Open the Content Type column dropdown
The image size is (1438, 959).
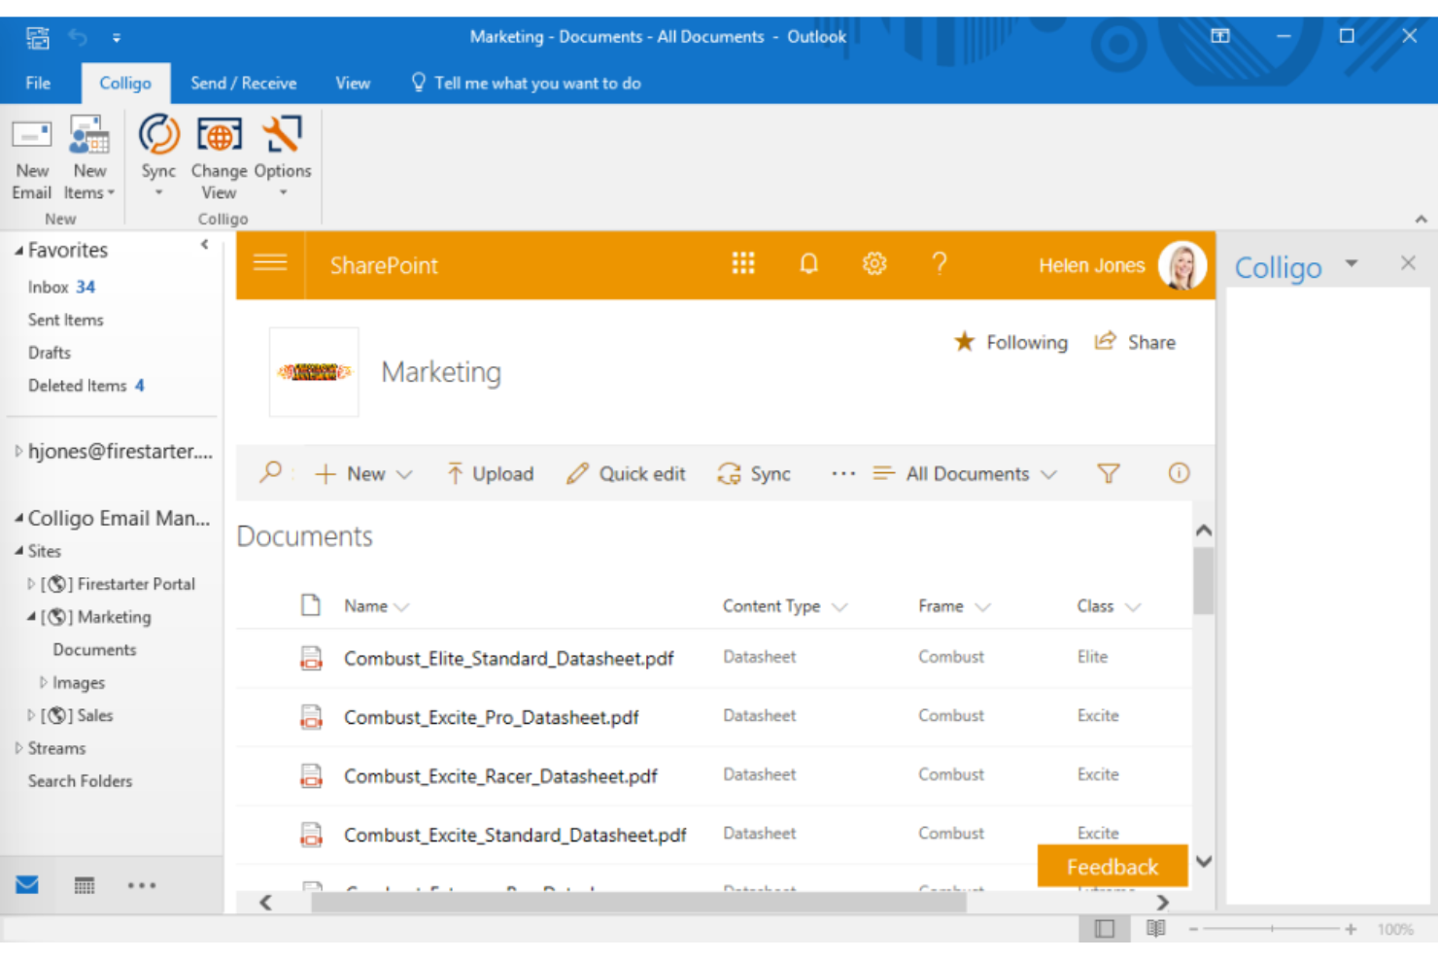point(840,607)
